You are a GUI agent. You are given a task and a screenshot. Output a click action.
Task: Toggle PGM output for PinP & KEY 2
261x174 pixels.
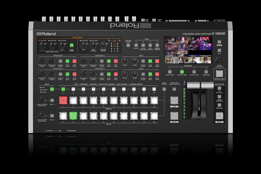(x=116, y=61)
